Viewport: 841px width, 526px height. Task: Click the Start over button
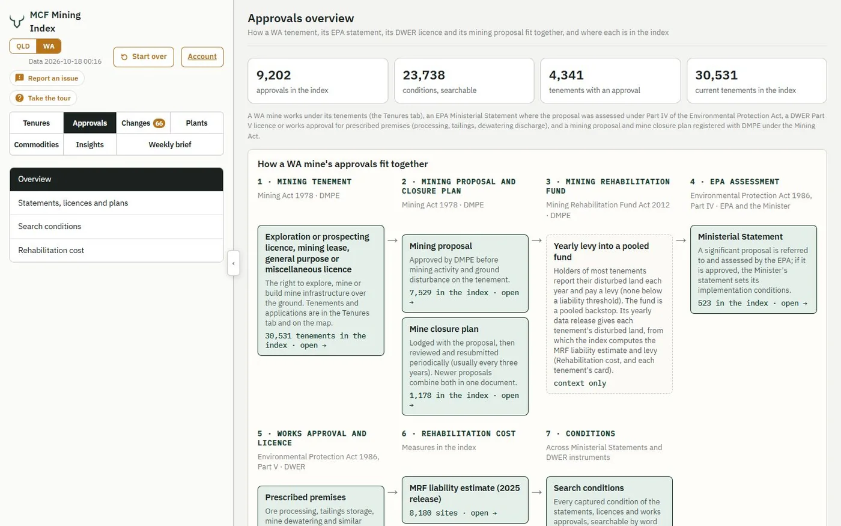pos(144,57)
